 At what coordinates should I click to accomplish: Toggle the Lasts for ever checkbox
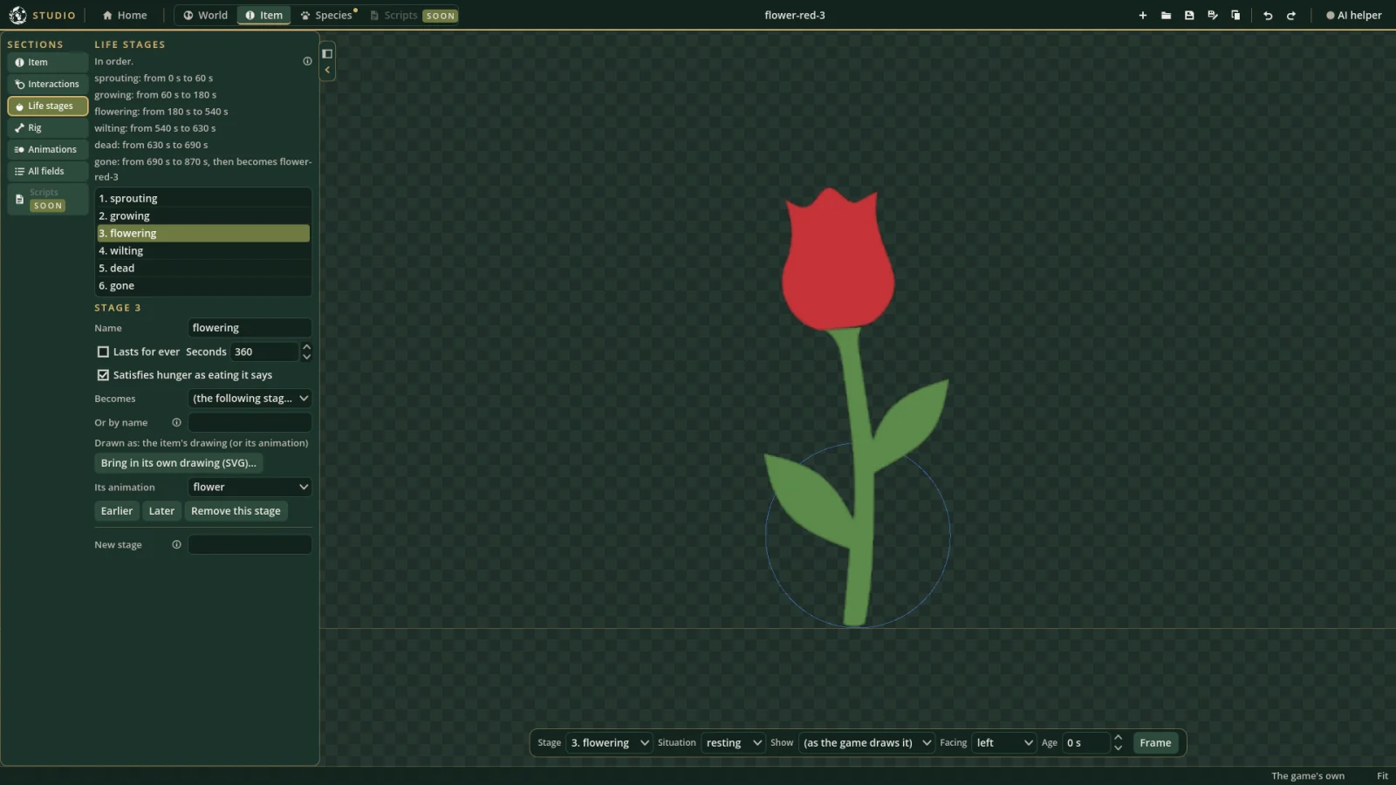pos(103,352)
